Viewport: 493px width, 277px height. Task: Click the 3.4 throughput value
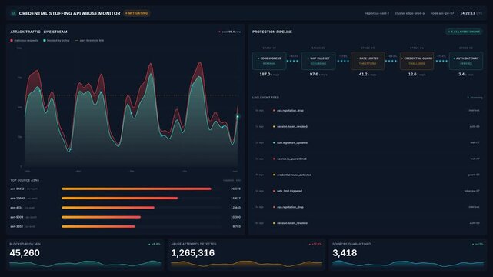461,74
